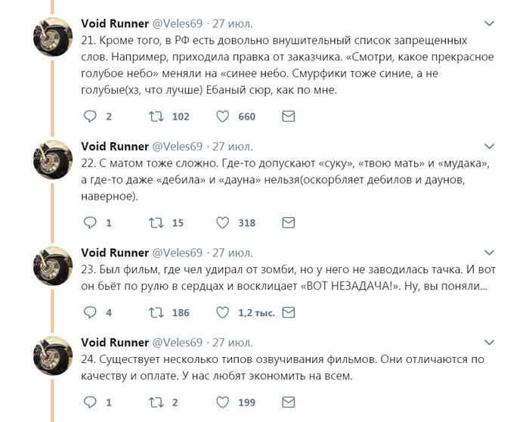Retweet tweet 24 with 2 retweets

[x=157, y=402]
